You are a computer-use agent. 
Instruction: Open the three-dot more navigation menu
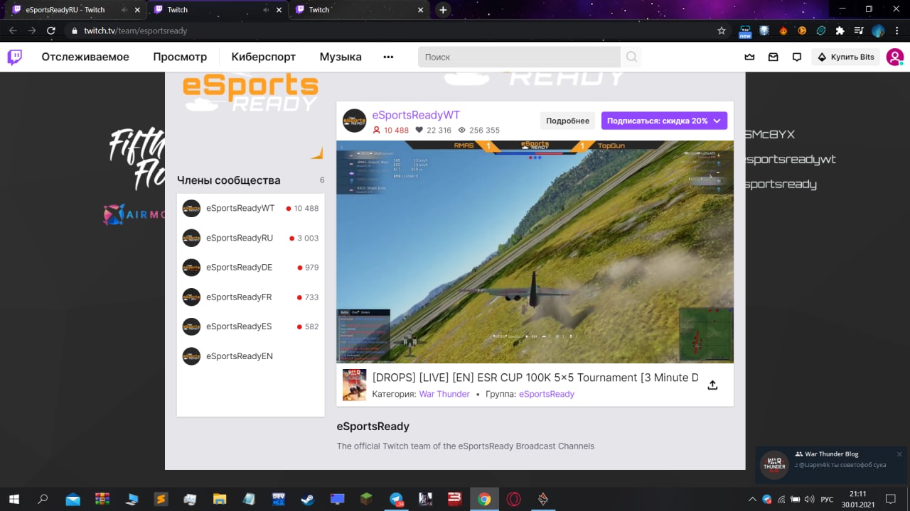[388, 57]
